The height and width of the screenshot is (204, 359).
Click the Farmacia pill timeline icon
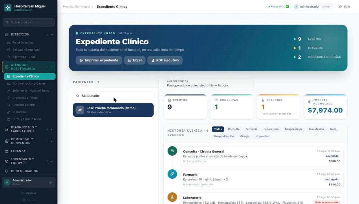(172, 174)
